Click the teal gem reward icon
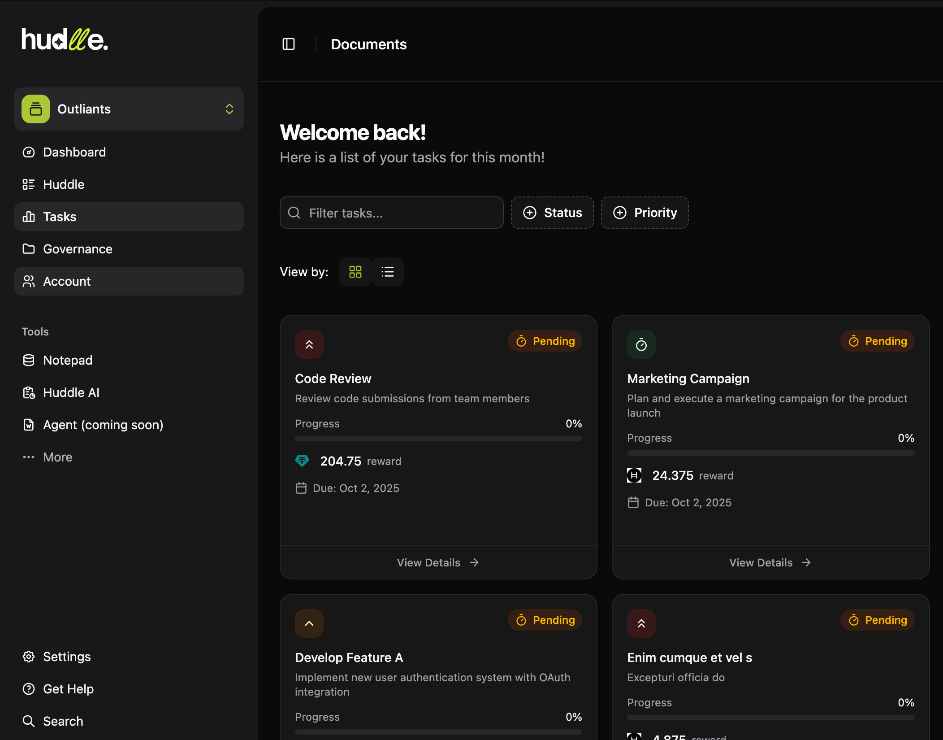 302,461
